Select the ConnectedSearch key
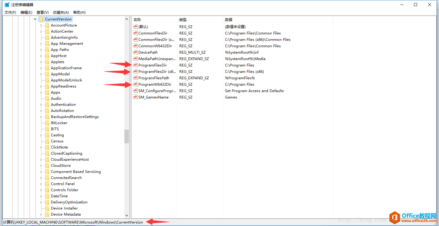 (66, 178)
